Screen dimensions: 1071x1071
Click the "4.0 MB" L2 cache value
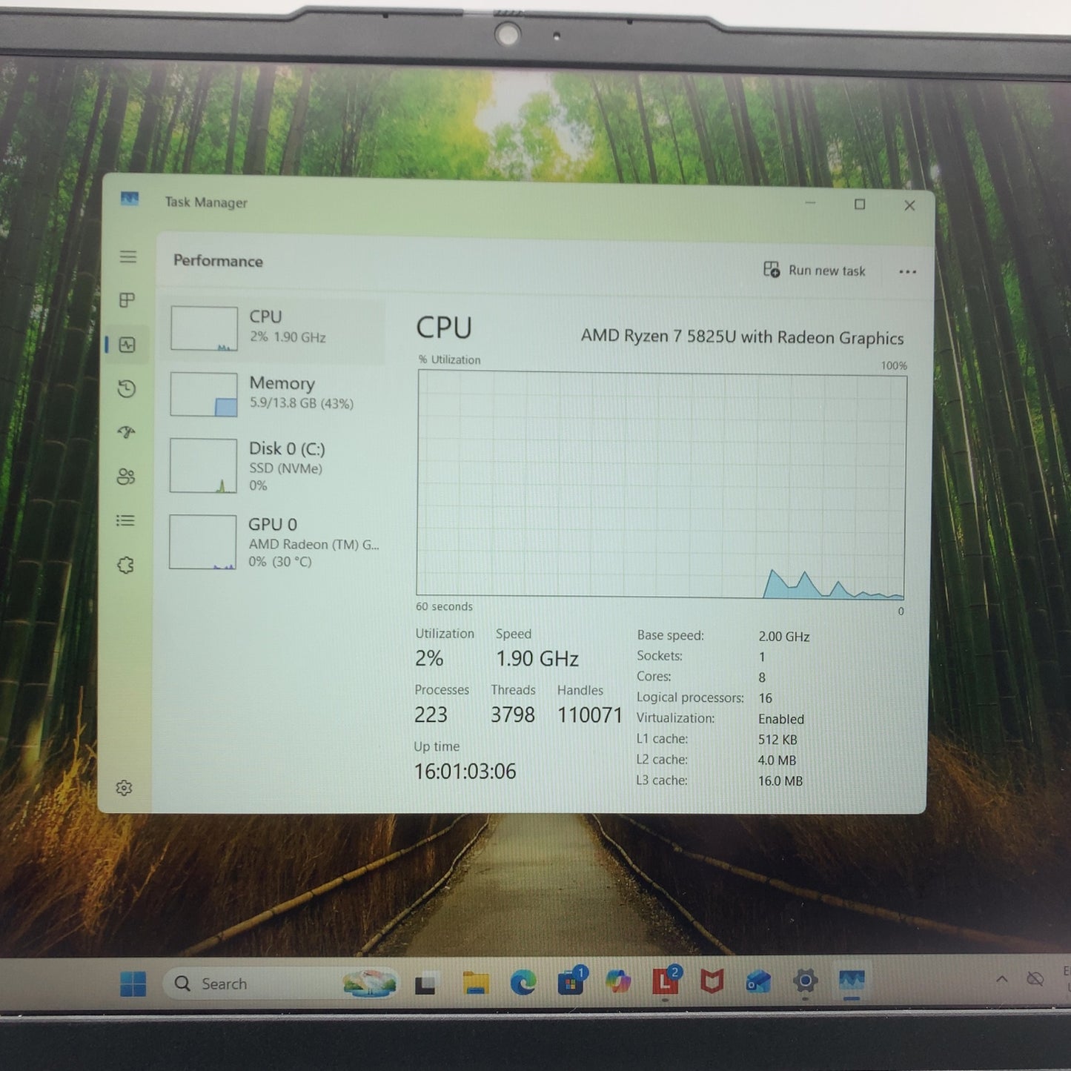point(777,760)
